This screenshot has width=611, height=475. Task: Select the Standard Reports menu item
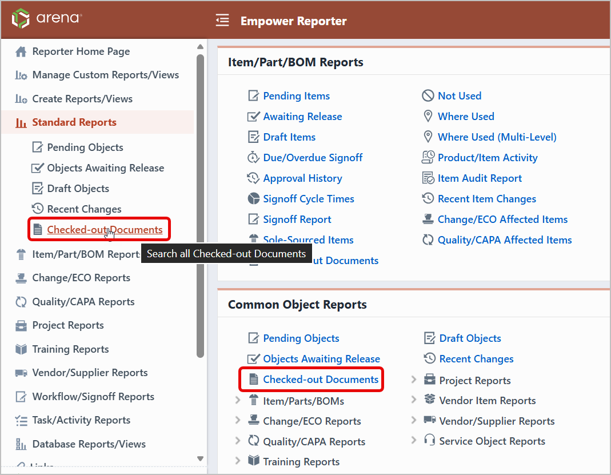(74, 122)
